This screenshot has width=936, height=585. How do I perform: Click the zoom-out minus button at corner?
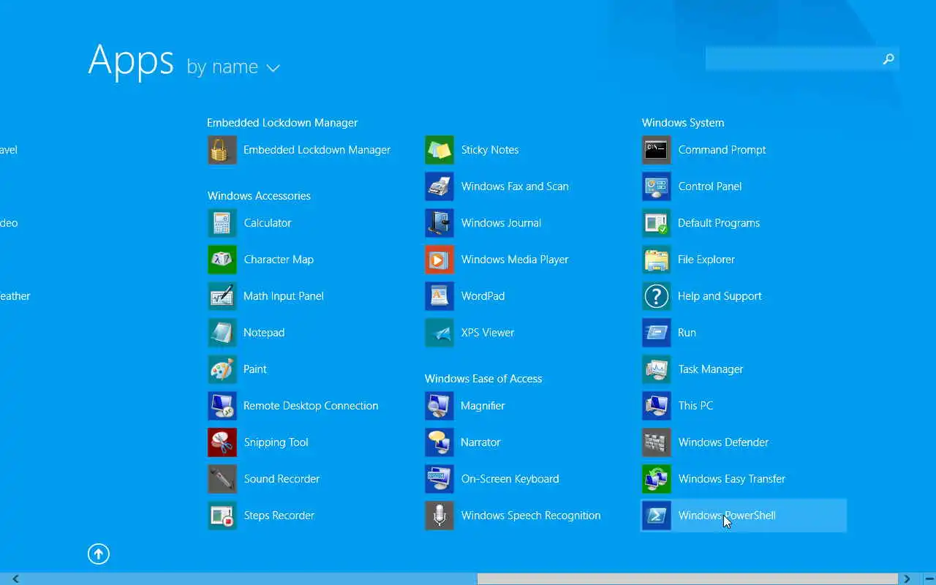pyautogui.click(x=929, y=578)
